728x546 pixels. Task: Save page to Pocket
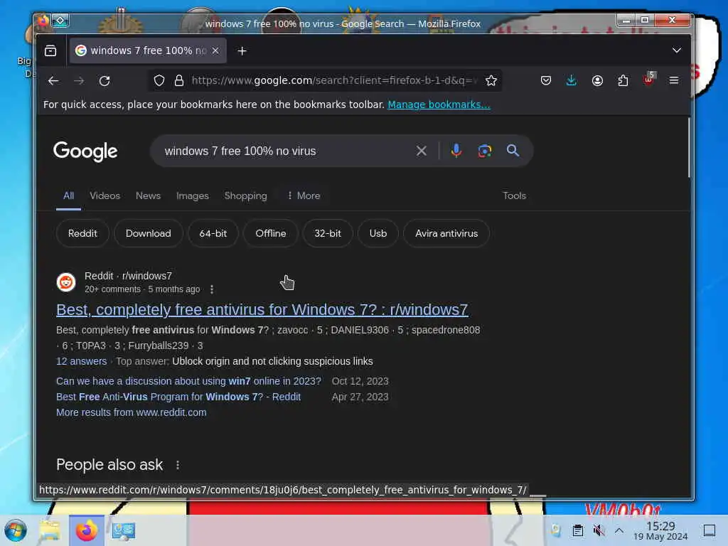546,81
